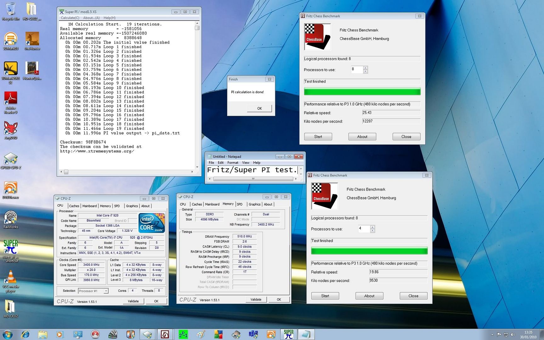544x340 pixels.
Task: Open the About...(A) menu in Super PI
Action: click(x=91, y=18)
